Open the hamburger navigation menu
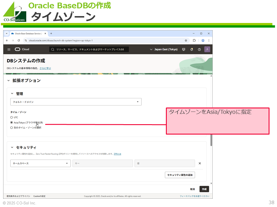Screen dimensions: 277x207 coord(9,49)
